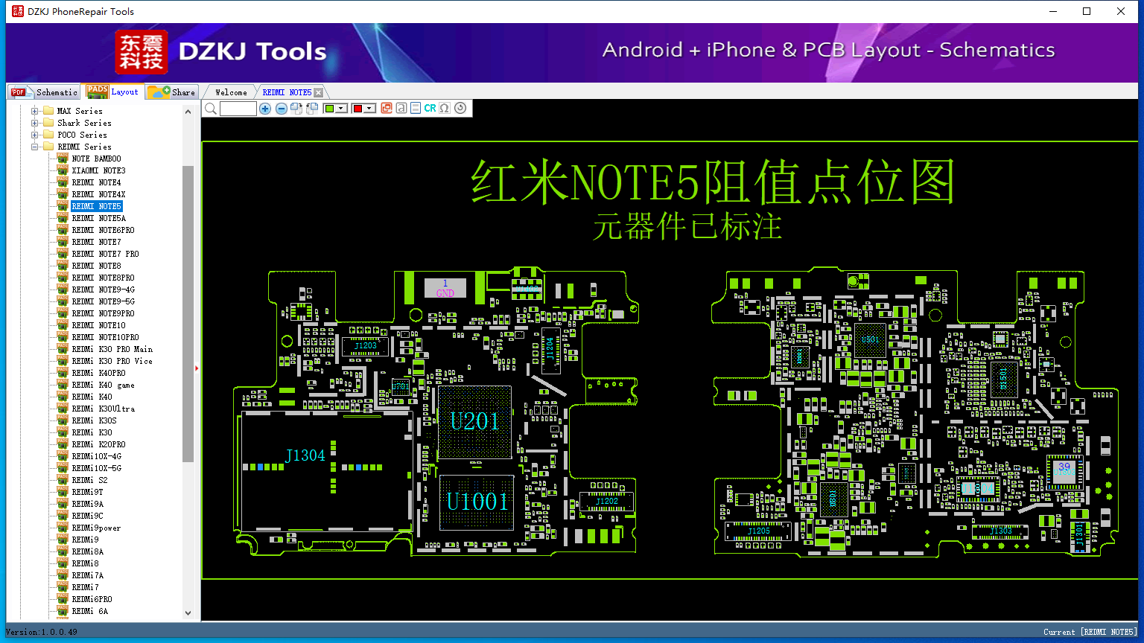Zoom out with the blue minus button
Viewport: 1144px width, 643px height.
click(x=281, y=109)
